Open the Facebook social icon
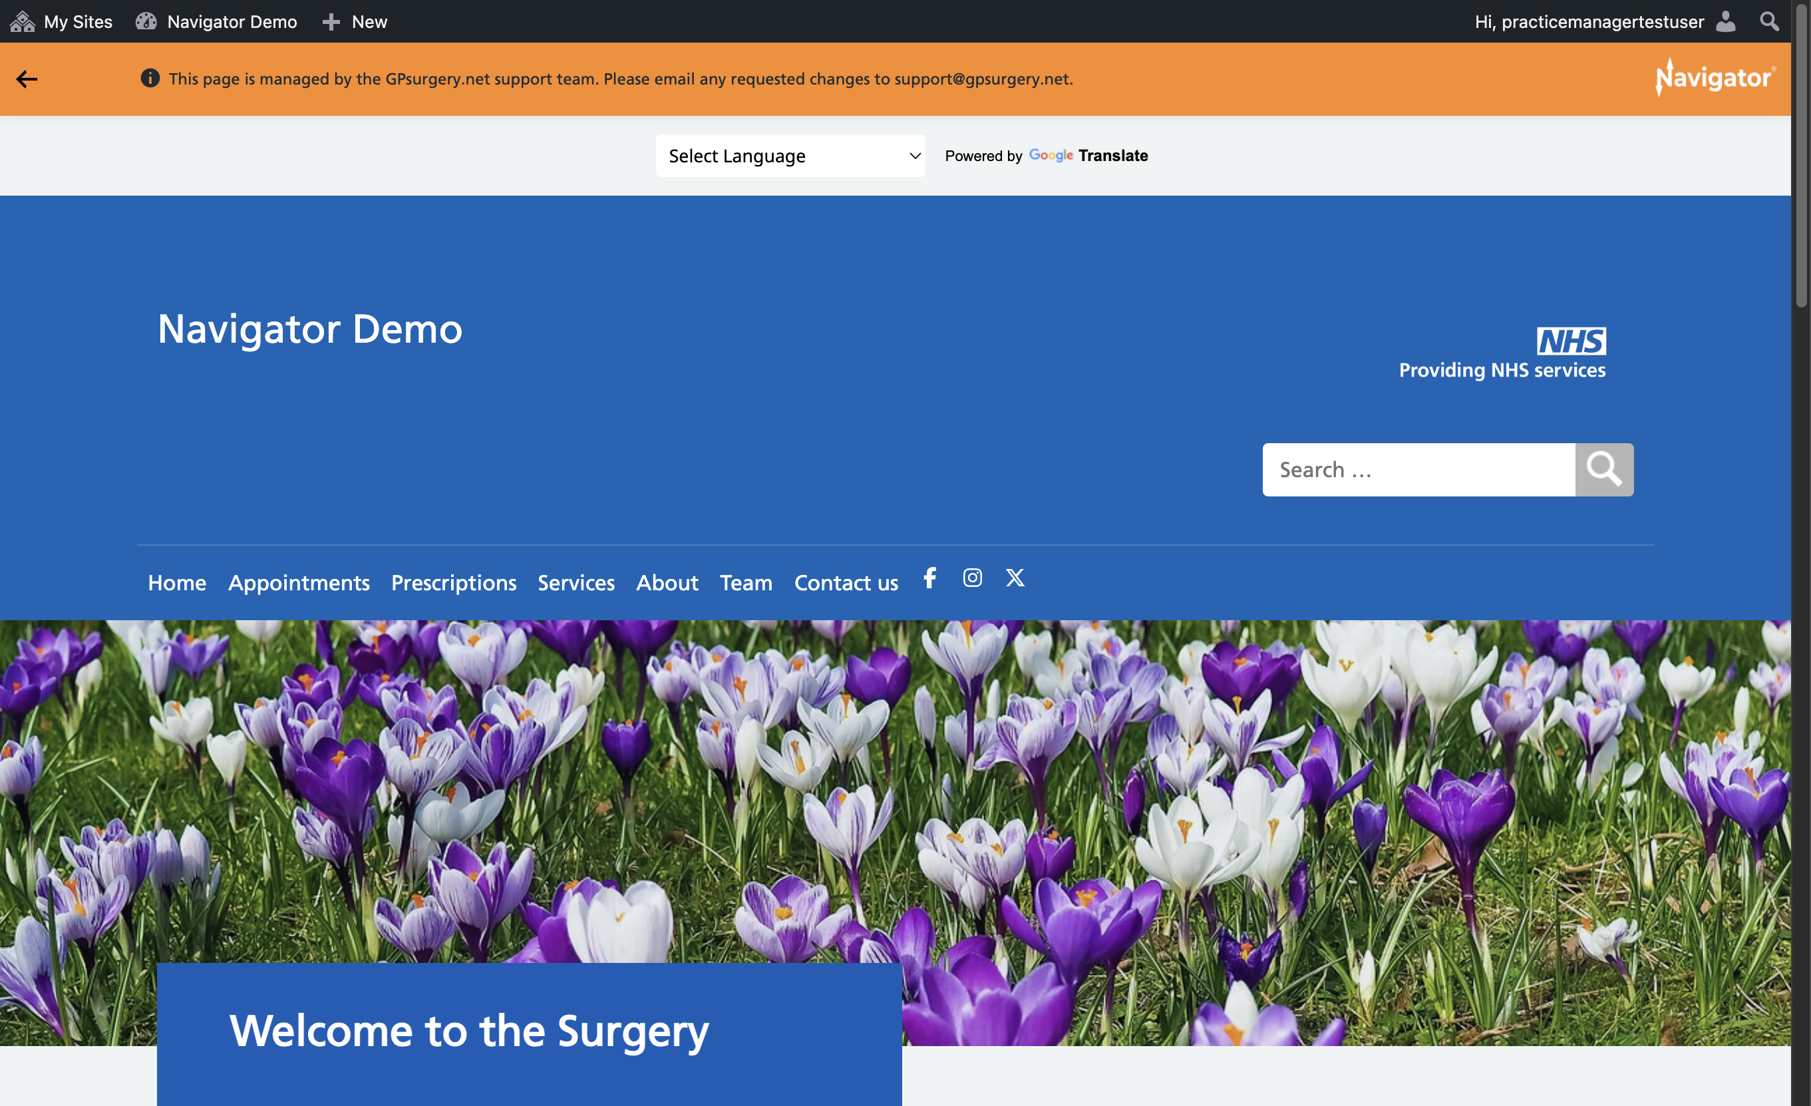The image size is (1811, 1106). click(931, 577)
